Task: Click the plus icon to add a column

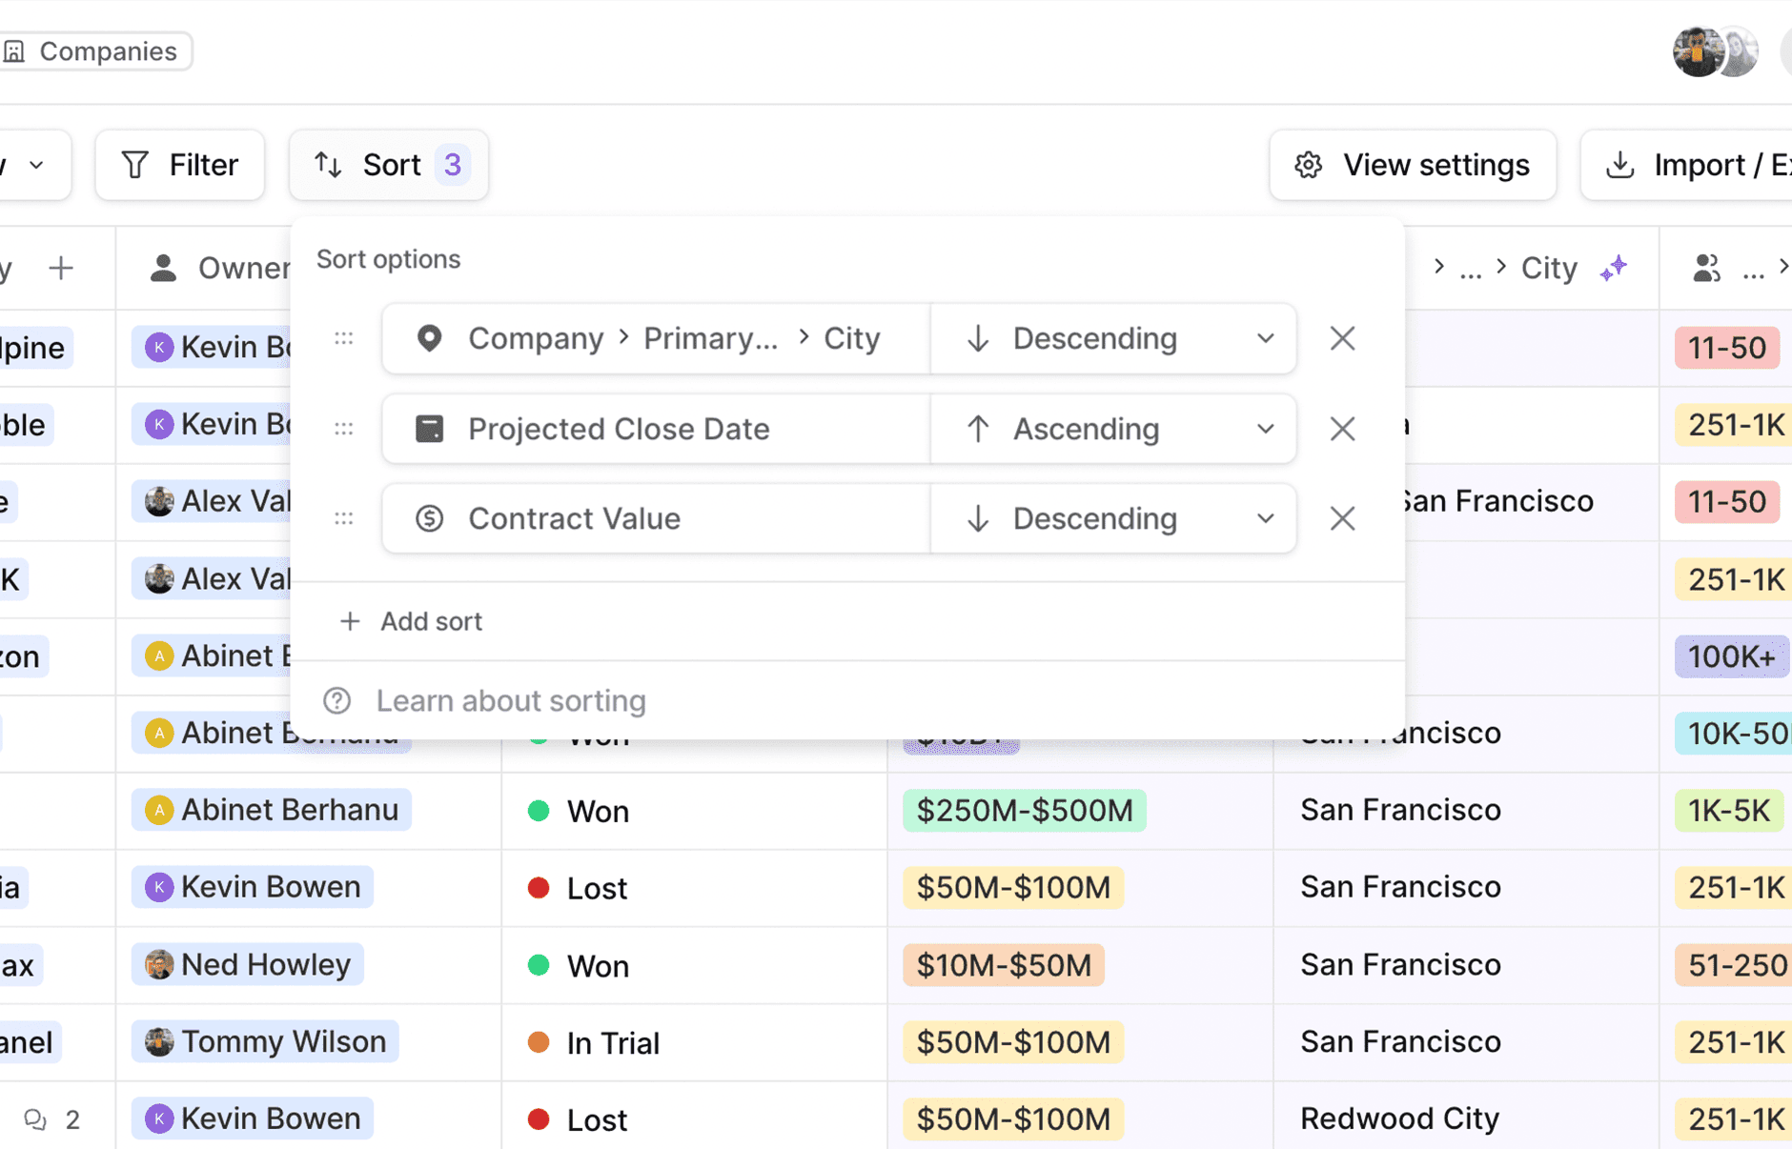Action: click(60, 268)
